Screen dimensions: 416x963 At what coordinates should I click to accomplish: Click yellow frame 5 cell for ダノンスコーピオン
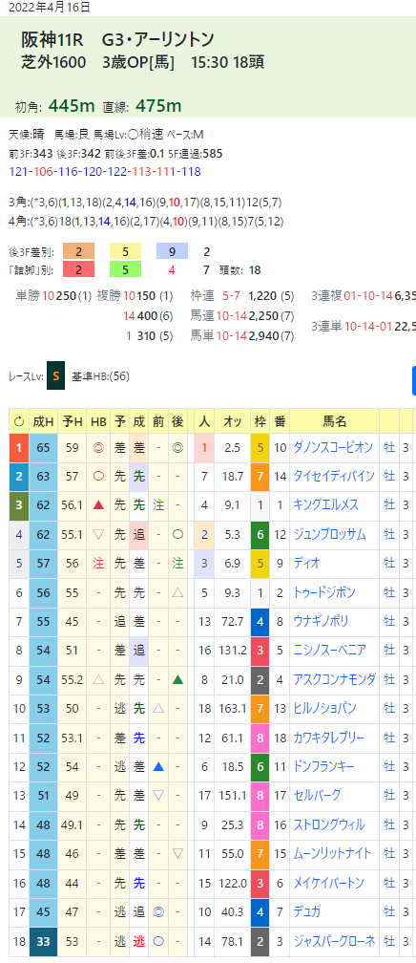point(260,448)
